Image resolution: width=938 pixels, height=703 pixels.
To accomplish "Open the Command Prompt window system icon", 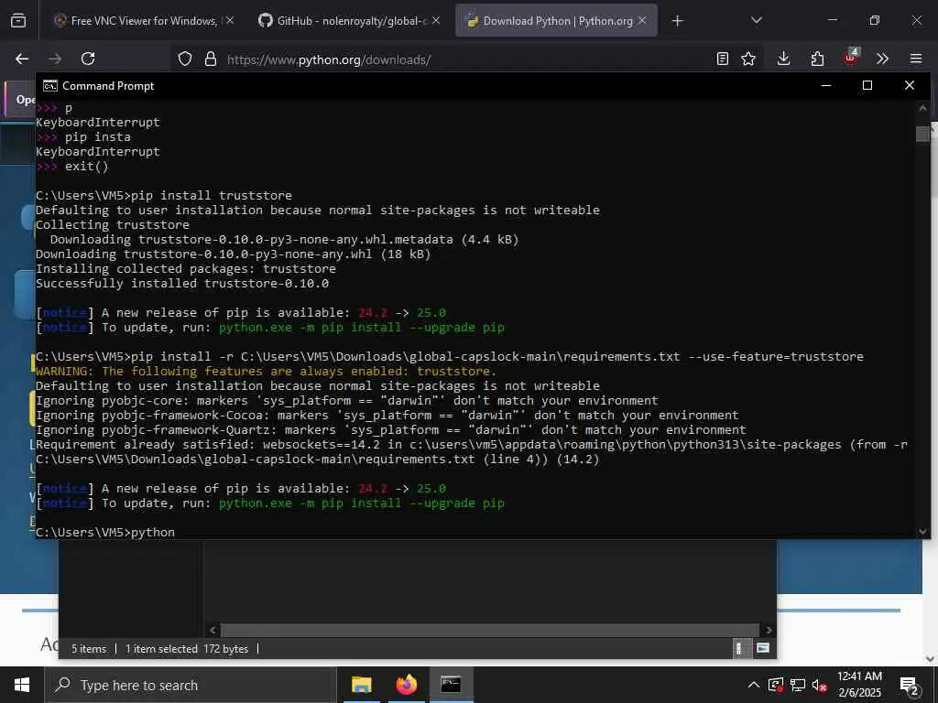I will tap(50, 86).
